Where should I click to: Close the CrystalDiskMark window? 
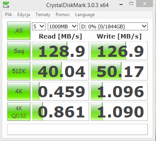click(x=145, y=4)
